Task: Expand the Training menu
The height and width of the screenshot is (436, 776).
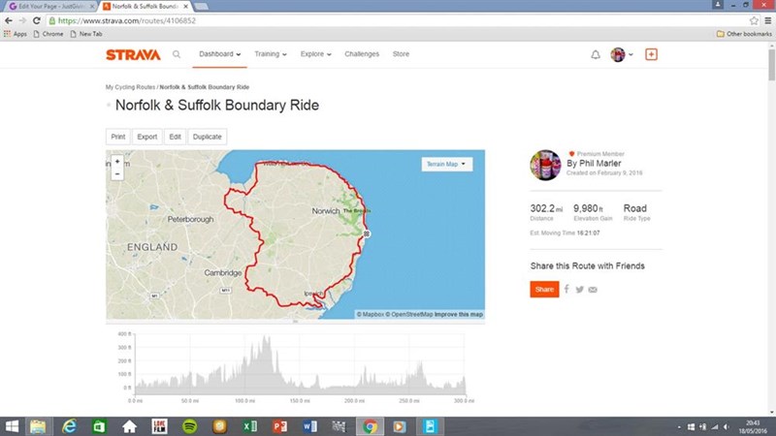Action: (x=270, y=54)
